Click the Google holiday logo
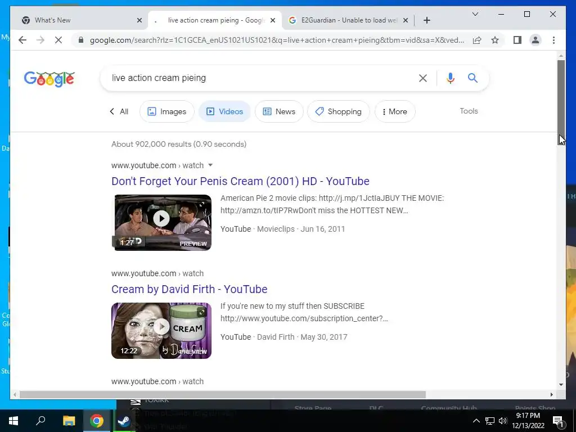 click(49, 79)
